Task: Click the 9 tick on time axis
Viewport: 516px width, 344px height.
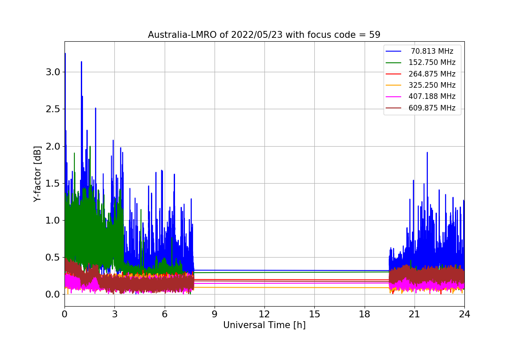Action: pyautogui.click(x=215, y=314)
